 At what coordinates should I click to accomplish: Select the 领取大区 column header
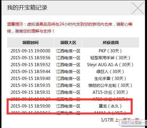(x=68, y=43)
